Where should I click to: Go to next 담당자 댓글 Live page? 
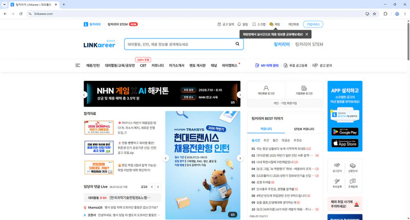click(x=158, y=187)
